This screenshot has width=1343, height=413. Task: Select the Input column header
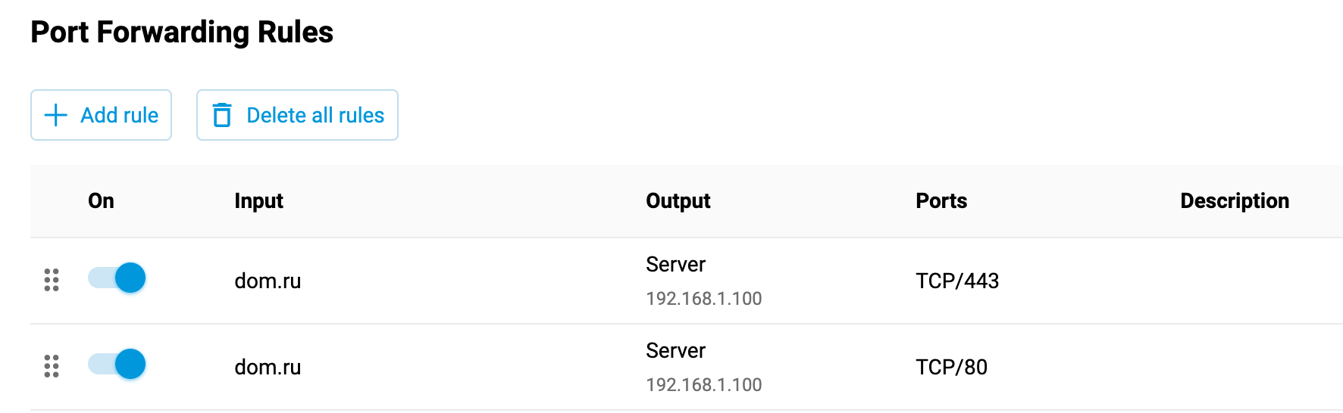[258, 200]
